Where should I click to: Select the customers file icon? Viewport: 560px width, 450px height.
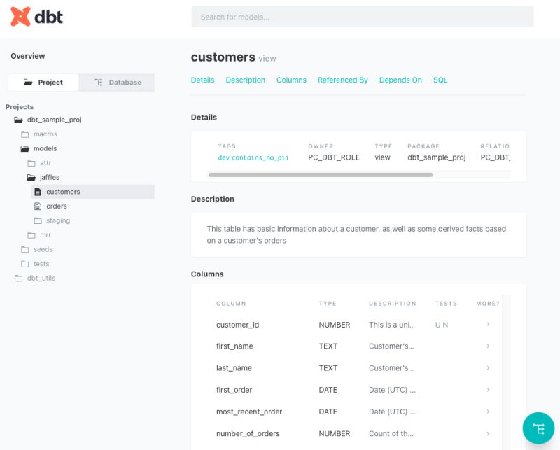[39, 191]
